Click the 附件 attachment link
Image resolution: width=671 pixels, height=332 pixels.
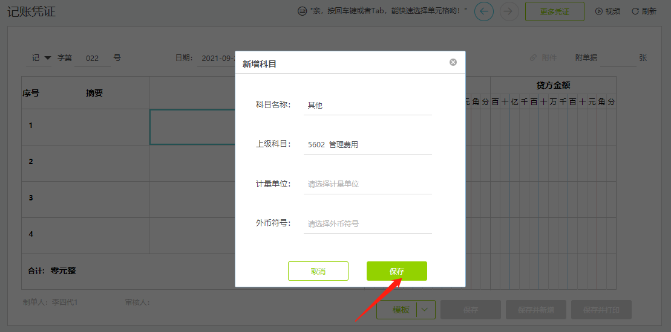(x=543, y=57)
